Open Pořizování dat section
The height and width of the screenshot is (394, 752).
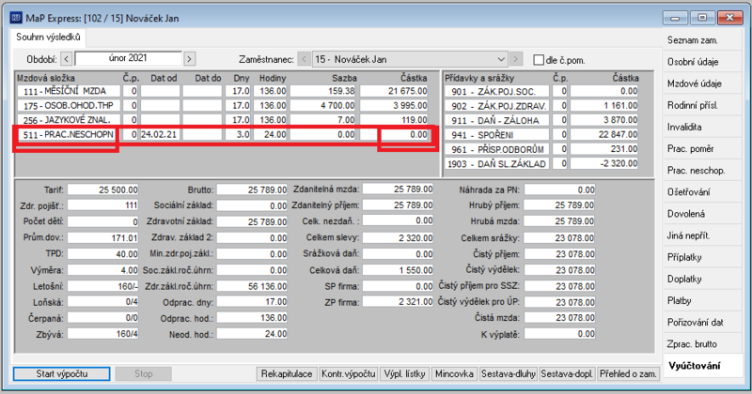[x=702, y=322]
